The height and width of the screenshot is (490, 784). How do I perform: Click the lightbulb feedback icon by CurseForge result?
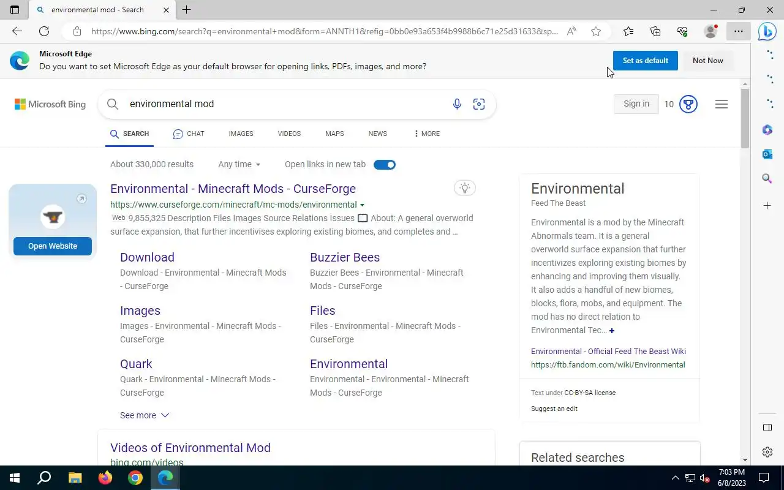(465, 188)
